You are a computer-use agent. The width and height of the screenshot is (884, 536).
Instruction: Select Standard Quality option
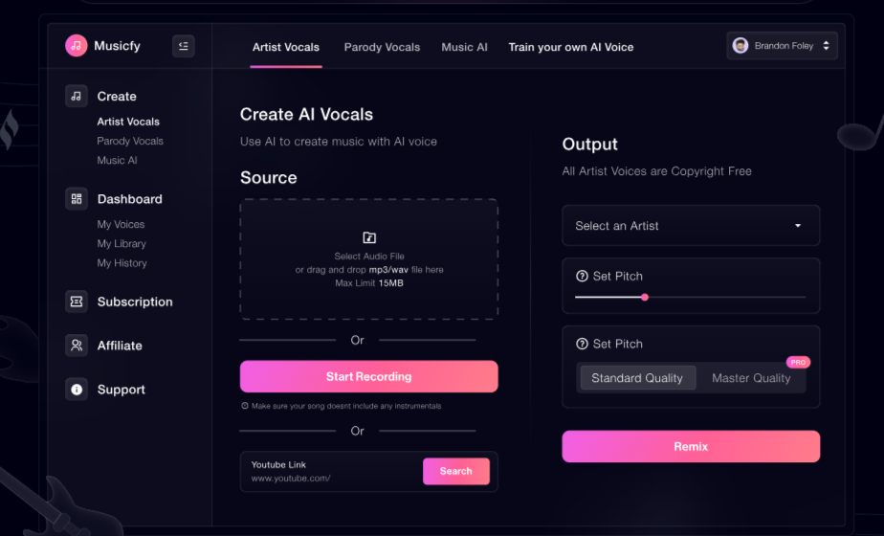tap(637, 378)
